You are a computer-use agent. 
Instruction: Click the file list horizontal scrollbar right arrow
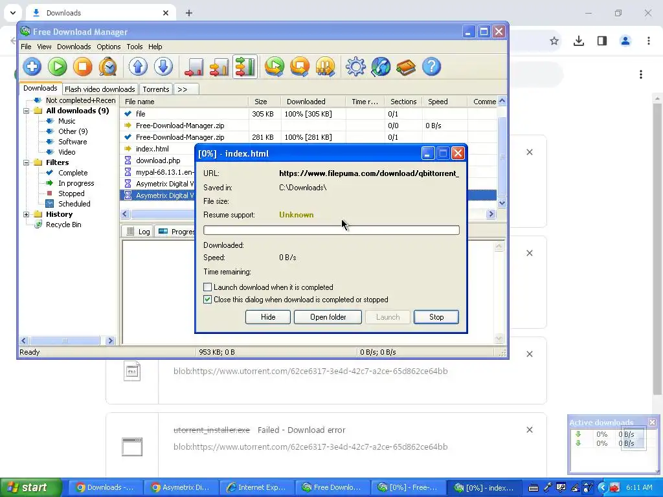[491, 214]
